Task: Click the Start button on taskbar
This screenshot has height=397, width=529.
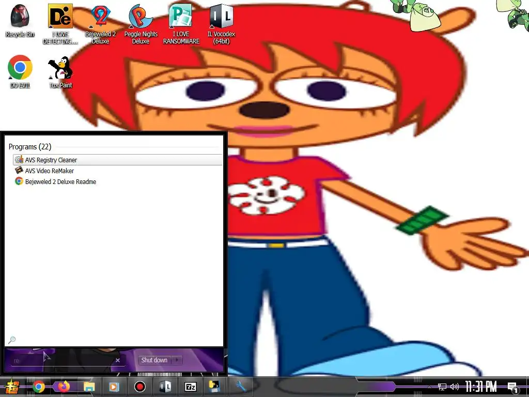Action: coord(12,387)
